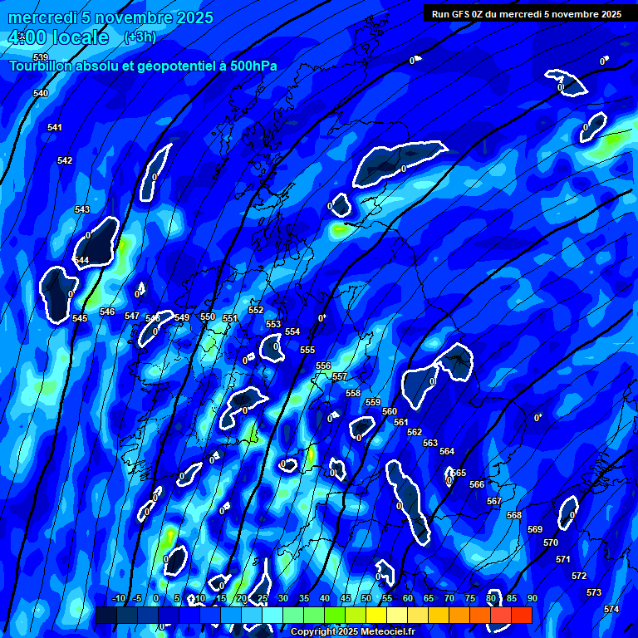Screen dimensions: 638x638
Task: Click the 541 geopotential contour label
Action: [x=55, y=127]
